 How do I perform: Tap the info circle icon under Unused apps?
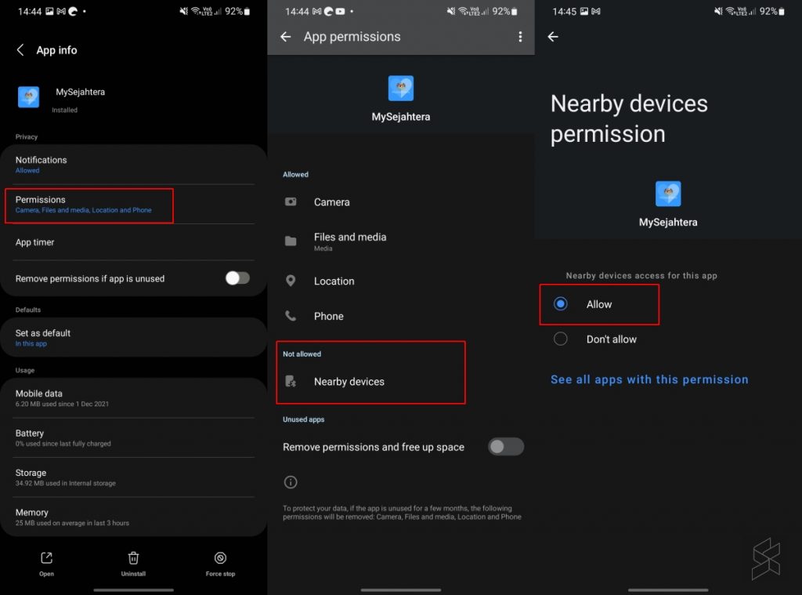click(291, 482)
